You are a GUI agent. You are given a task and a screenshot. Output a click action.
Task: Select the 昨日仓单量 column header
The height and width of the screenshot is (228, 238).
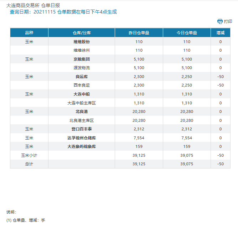pyautogui.click(x=139, y=33)
